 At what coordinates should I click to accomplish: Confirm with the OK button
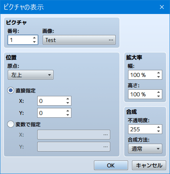(x=111, y=165)
